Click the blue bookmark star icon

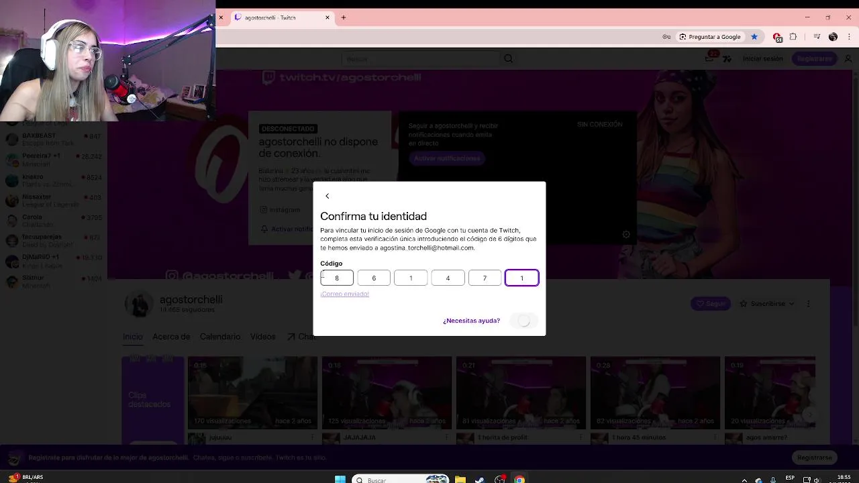[x=754, y=37]
